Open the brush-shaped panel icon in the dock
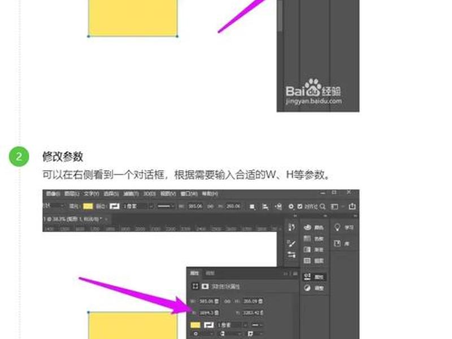Viewport: 452px width, 339px height. coord(292,244)
